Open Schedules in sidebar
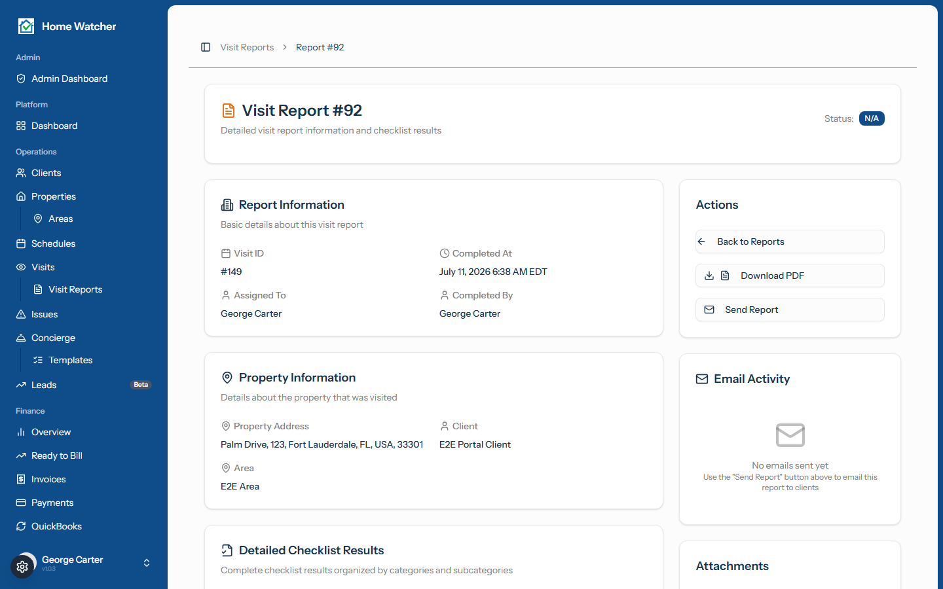This screenshot has height=589, width=943. click(x=84, y=243)
